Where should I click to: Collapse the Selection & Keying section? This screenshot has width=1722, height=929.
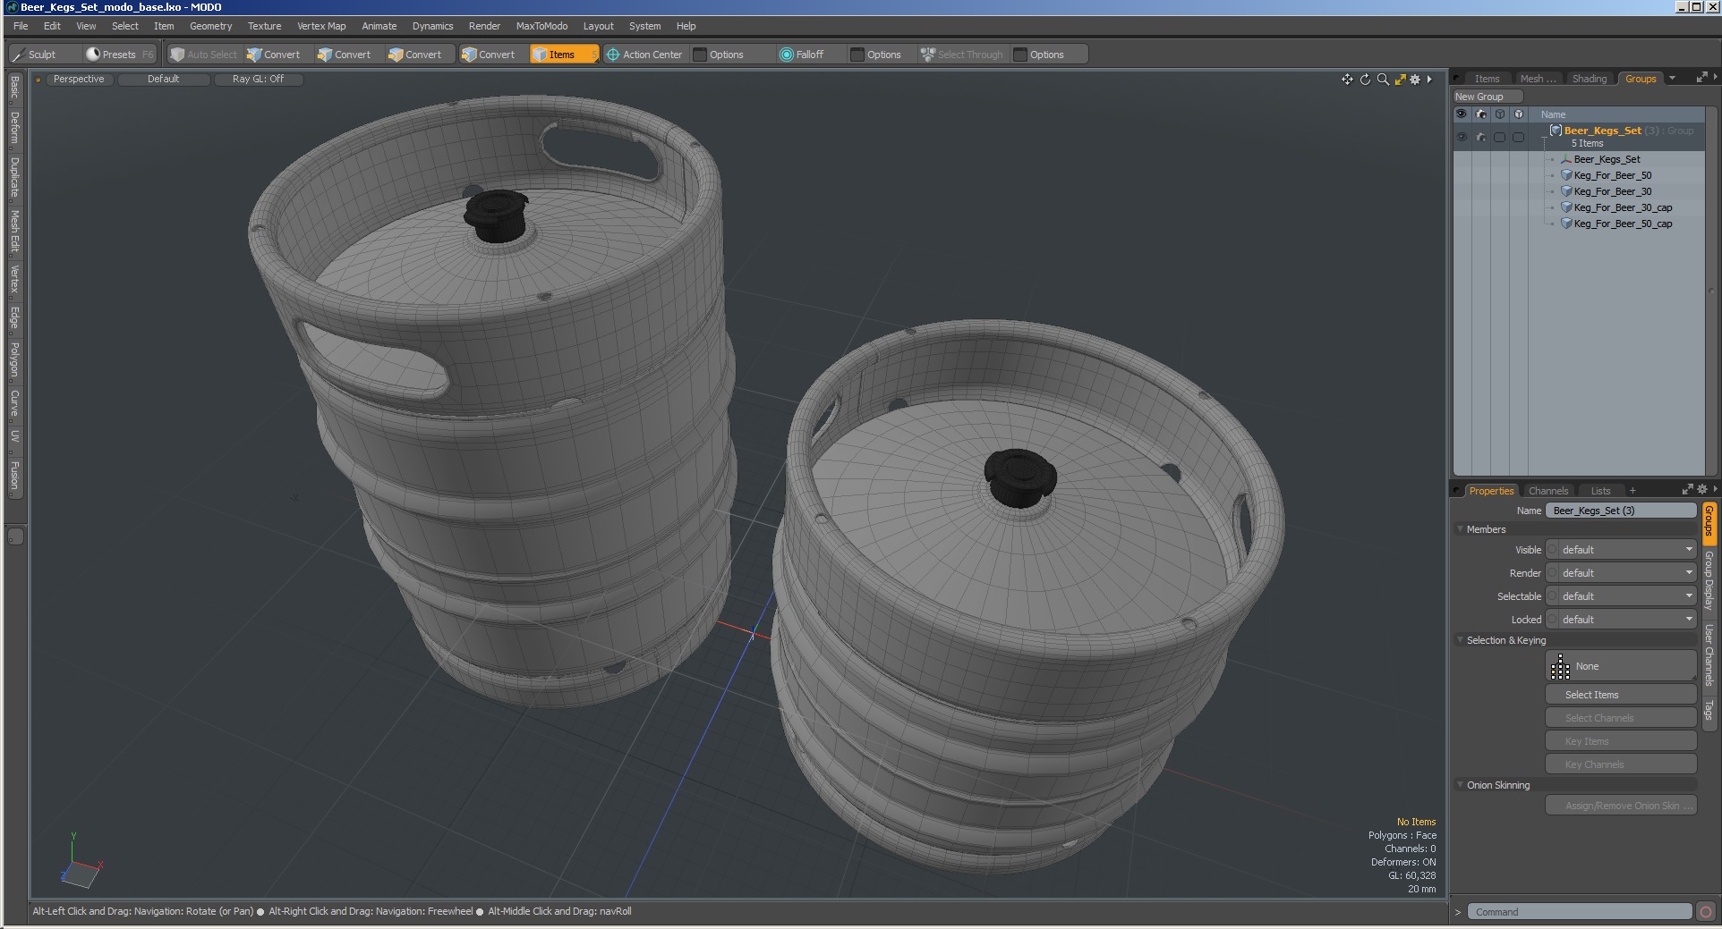(x=1461, y=640)
